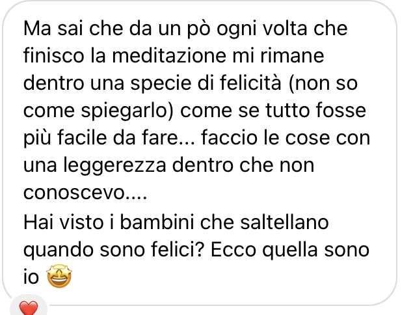
Task: Click the word 'quella' near the end
Action: coord(290,251)
